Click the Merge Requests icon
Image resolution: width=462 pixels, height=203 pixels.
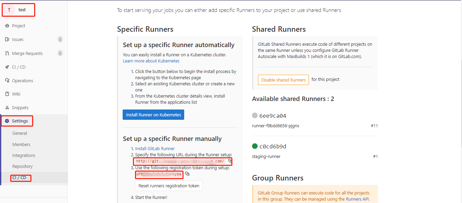click(7, 54)
